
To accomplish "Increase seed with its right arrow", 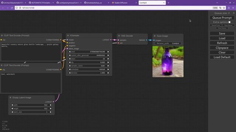I will pos(108,52).
